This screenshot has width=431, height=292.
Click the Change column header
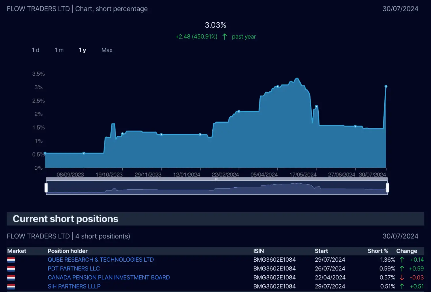point(407,251)
